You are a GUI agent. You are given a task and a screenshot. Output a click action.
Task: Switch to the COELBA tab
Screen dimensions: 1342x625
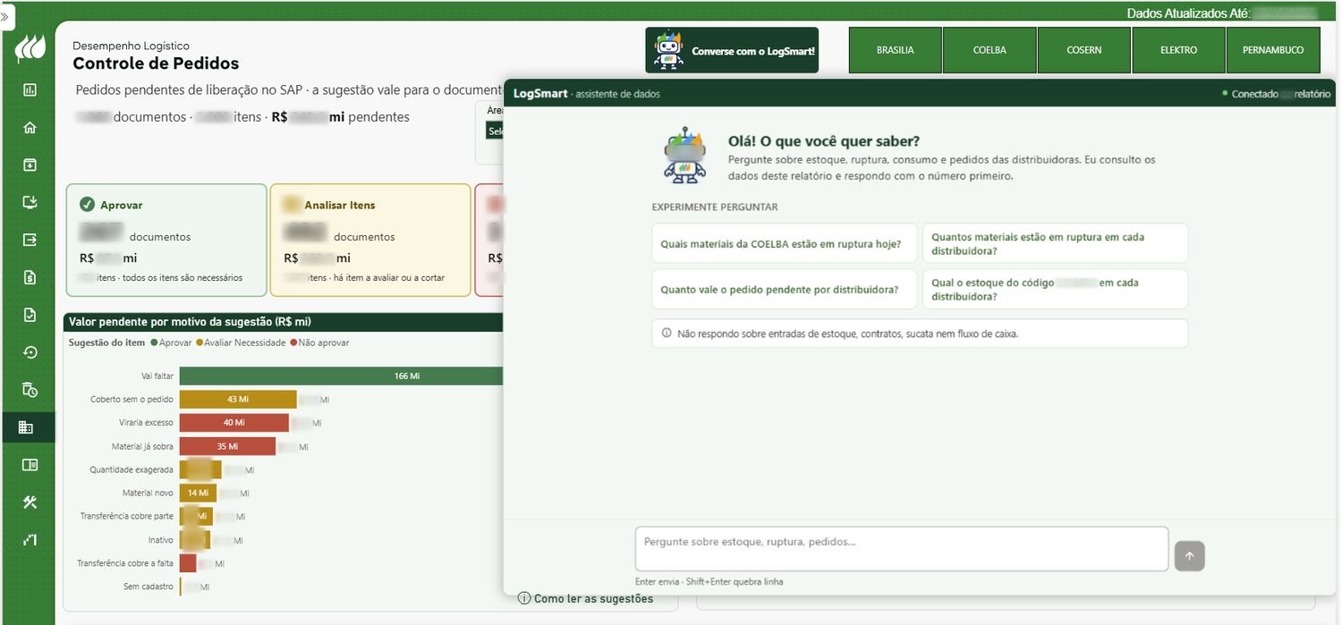pyautogui.click(x=990, y=50)
